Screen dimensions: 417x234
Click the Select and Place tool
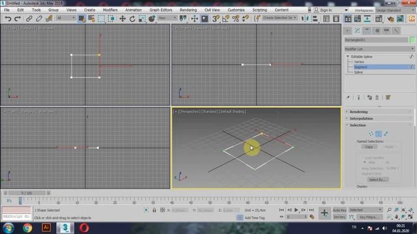[x=152, y=19]
